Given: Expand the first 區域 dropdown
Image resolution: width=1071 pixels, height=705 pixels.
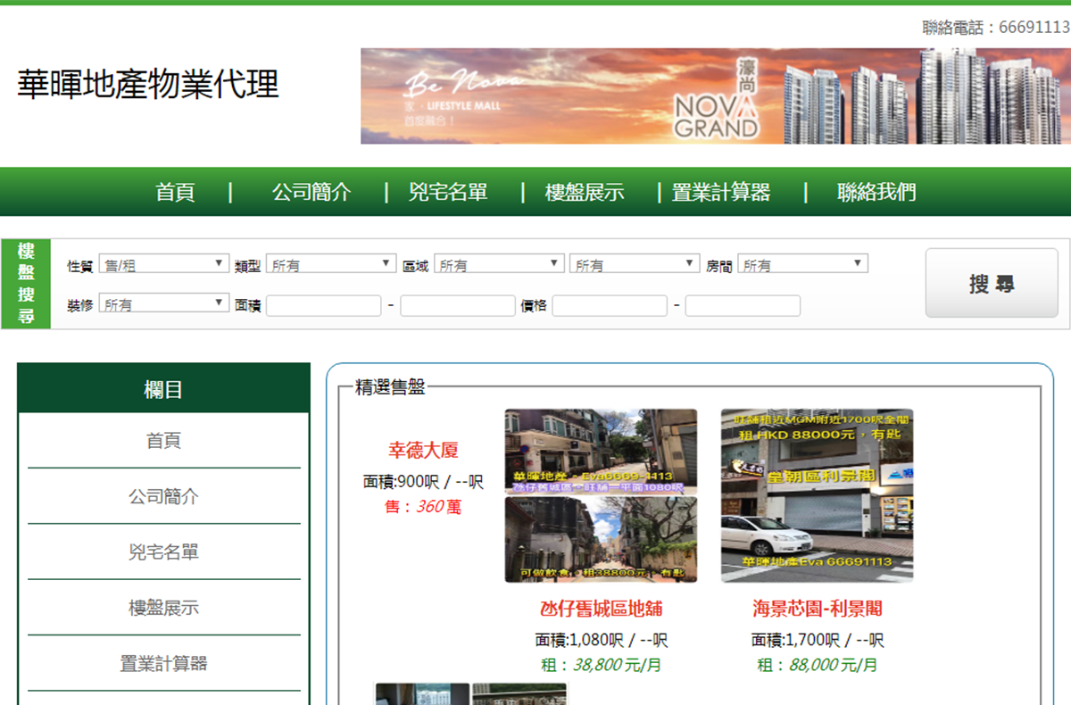Looking at the screenshot, I should [x=499, y=264].
